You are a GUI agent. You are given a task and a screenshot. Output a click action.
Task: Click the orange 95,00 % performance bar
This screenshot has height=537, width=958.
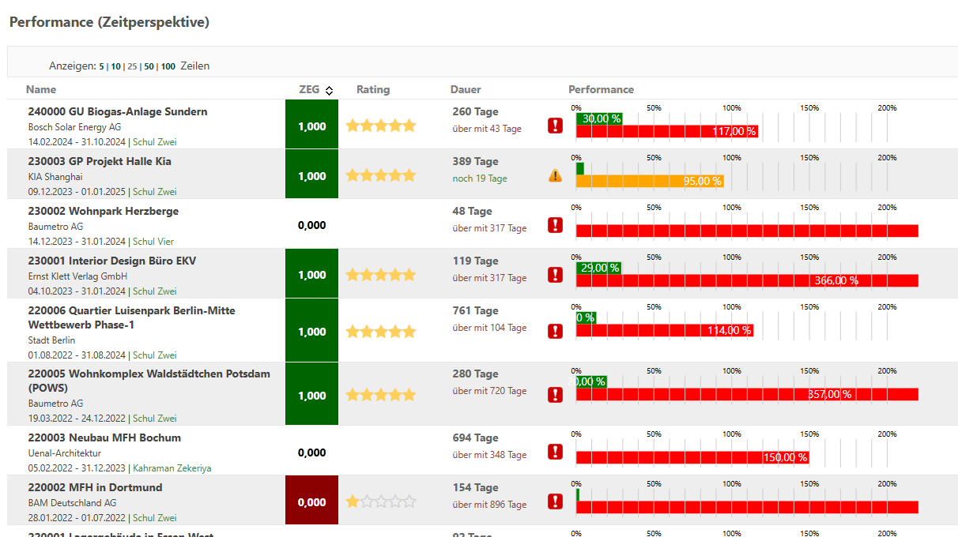point(650,181)
